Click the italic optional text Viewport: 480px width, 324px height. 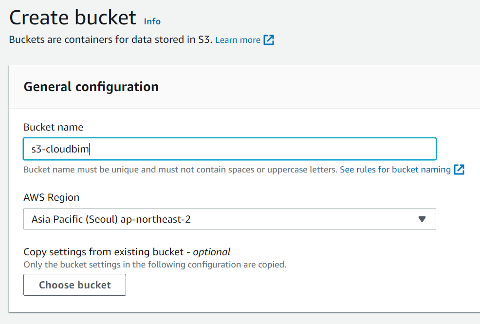pos(212,252)
